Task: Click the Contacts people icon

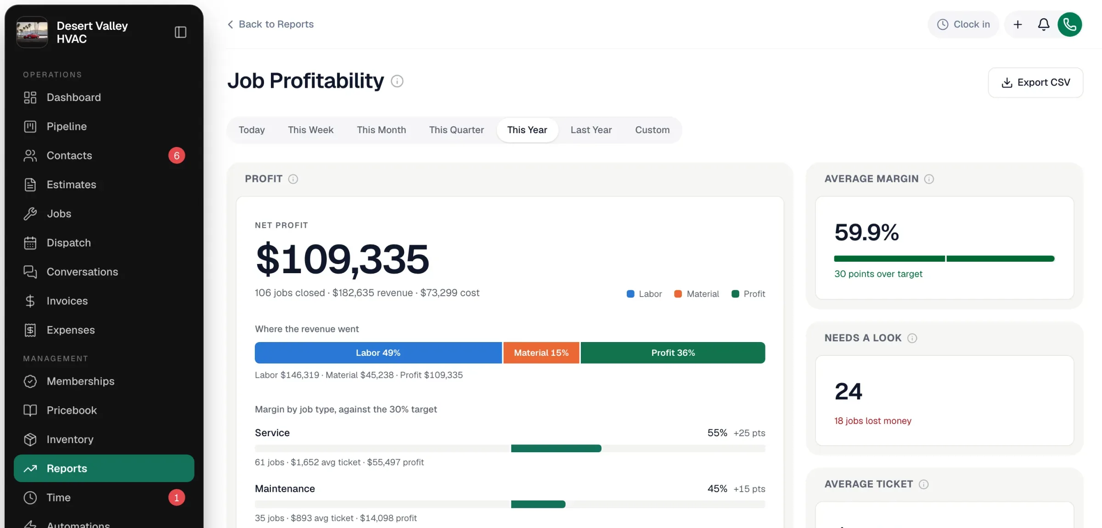Action: pyautogui.click(x=30, y=156)
